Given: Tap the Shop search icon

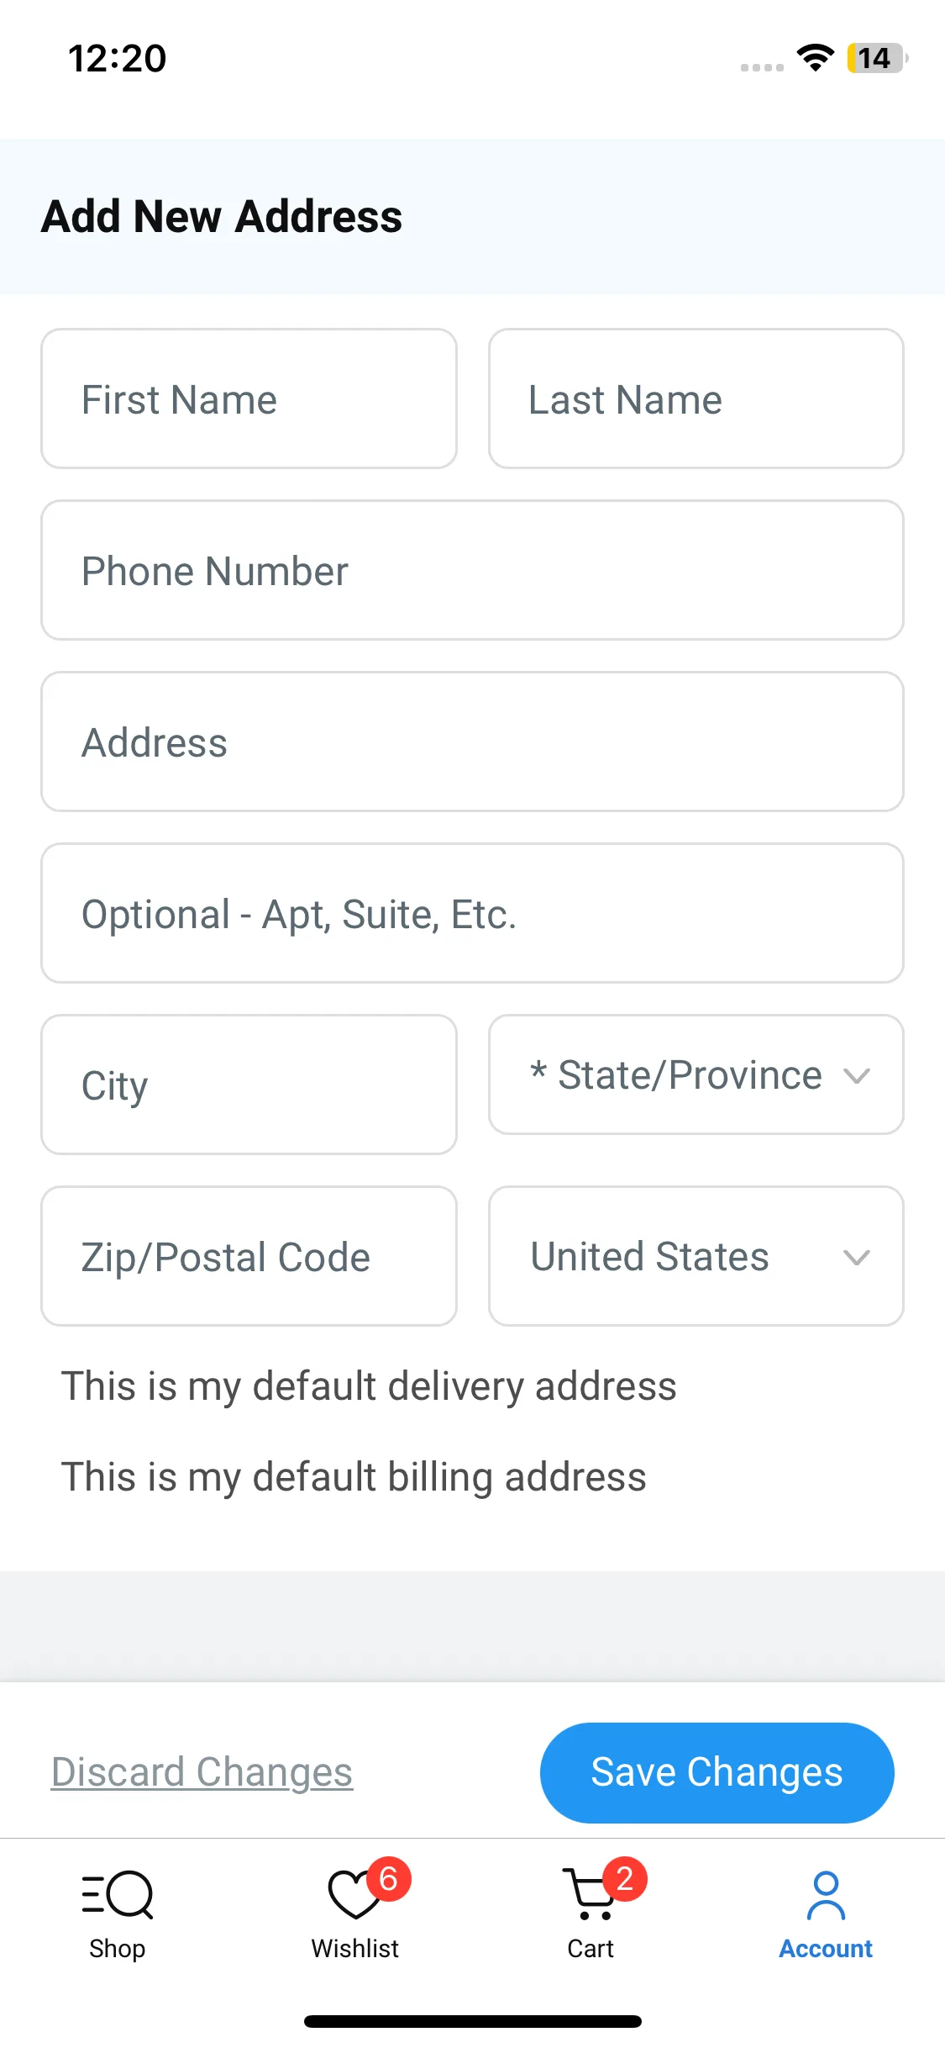Looking at the screenshot, I should click(x=118, y=1895).
